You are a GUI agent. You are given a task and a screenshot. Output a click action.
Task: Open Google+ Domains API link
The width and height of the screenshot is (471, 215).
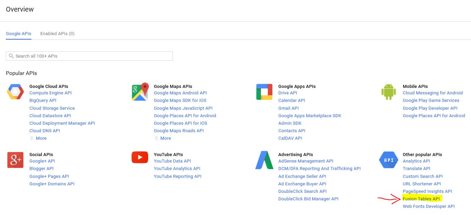(x=52, y=184)
